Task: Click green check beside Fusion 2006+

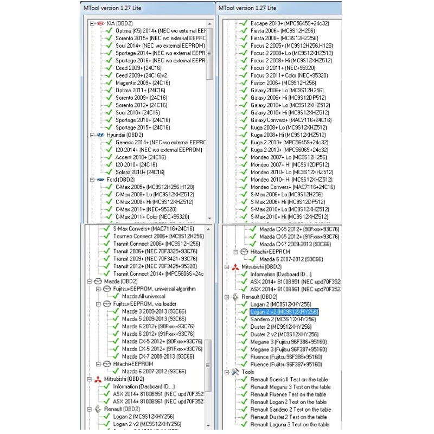Action: 245,82
